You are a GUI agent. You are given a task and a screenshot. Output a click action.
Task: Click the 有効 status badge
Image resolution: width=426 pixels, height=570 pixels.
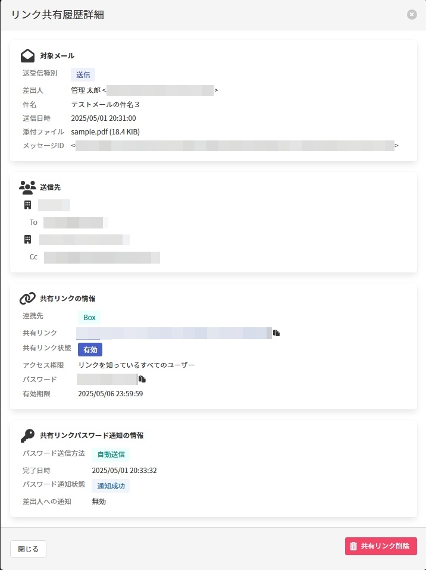(x=90, y=349)
